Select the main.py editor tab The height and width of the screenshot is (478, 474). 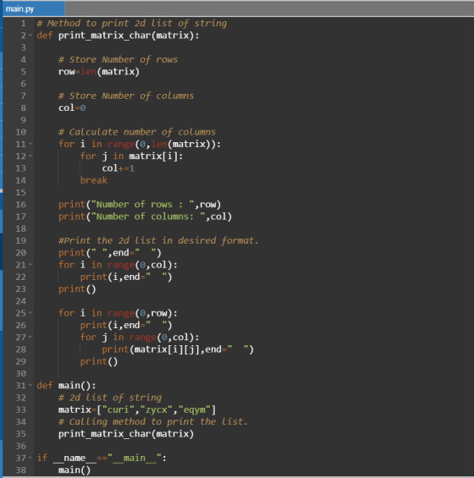click(33, 8)
